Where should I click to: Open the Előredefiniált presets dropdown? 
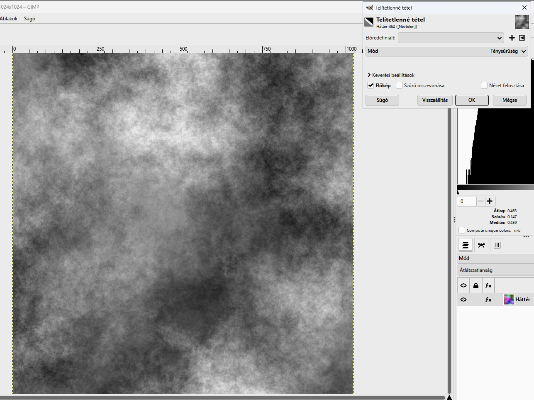point(451,38)
